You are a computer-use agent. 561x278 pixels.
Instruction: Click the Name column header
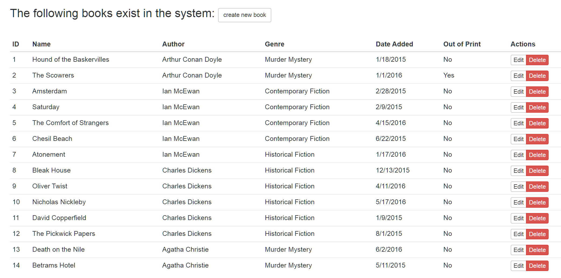(41, 44)
